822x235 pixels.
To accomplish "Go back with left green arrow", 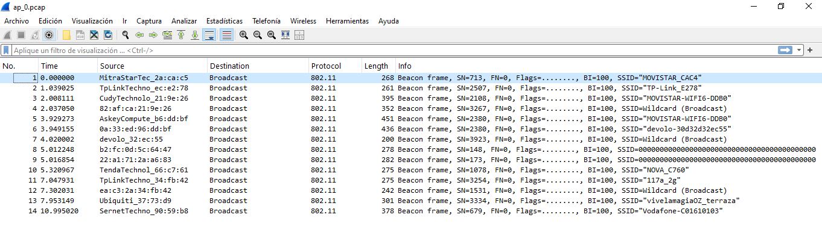I will (139, 35).
